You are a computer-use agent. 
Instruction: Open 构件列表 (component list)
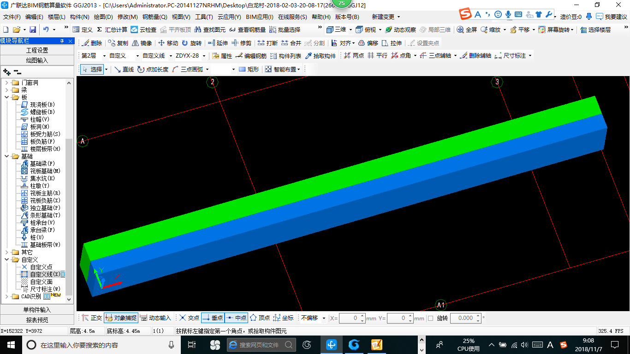[285, 56]
